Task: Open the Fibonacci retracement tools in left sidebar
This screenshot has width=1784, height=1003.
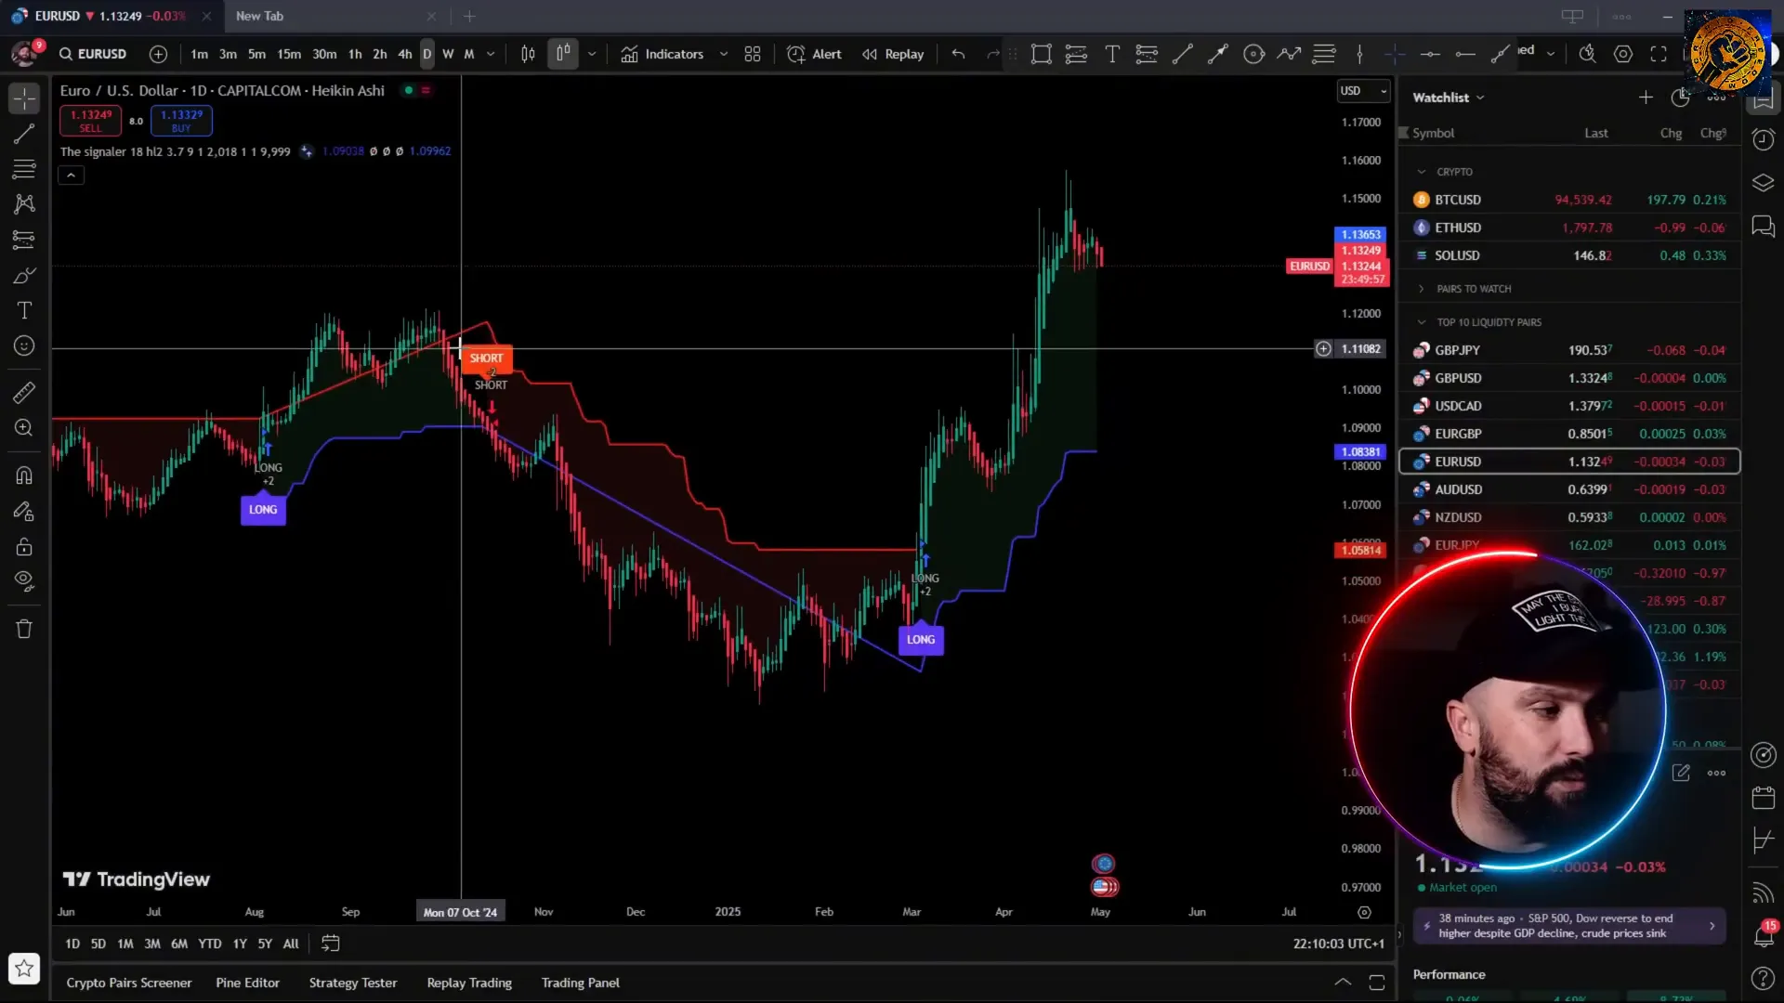Action: coord(24,169)
